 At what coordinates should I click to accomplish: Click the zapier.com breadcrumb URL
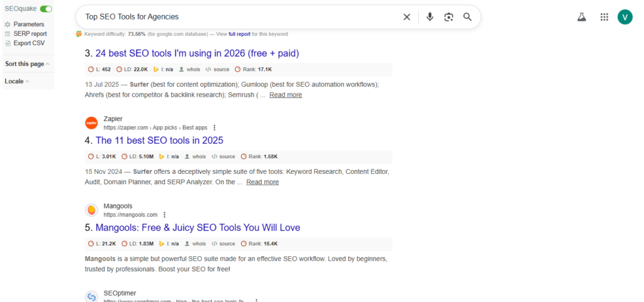click(x=155, y=128)
